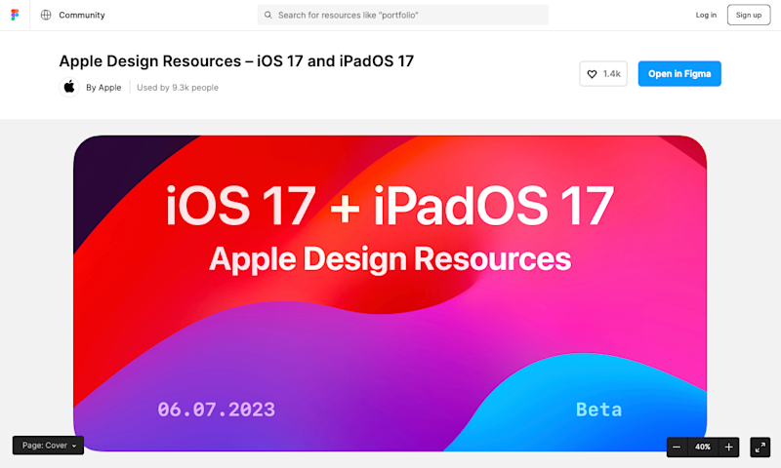This screenshot has width=781, height=468.
Task: Like the file with the heart button
Action: tap(603, 73)
